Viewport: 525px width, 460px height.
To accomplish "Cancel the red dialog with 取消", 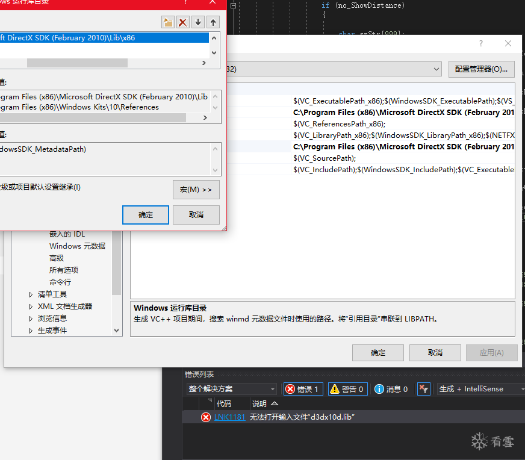I will point(196,214).
